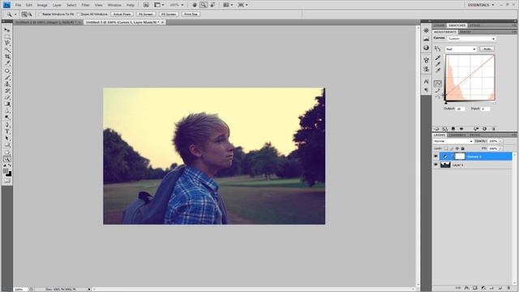519x292 pixels.
Task: Open the ESSENTIALS workspace switcher
Action: [x=481, y=5]
